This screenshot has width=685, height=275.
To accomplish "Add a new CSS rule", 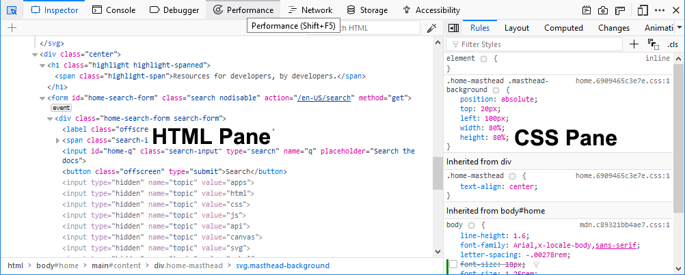I will pyautogui.click(x=634, y=44).
